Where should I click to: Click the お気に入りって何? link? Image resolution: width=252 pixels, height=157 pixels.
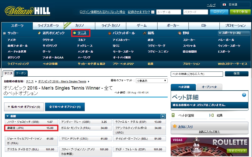[x=209, y=132]
